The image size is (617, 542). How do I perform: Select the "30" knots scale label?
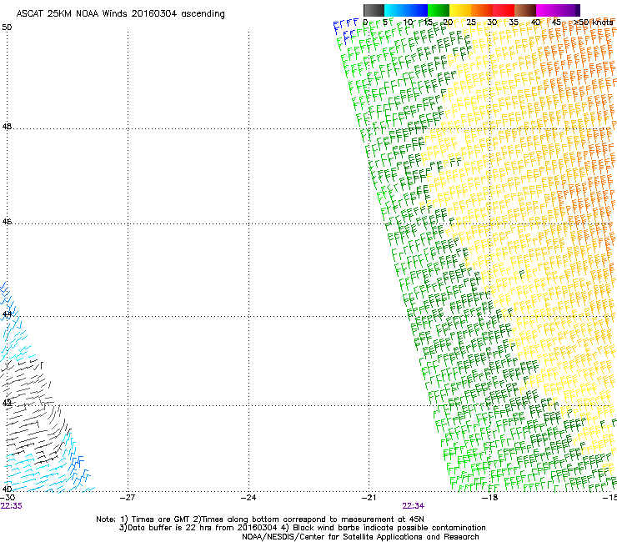coord(492,23)
